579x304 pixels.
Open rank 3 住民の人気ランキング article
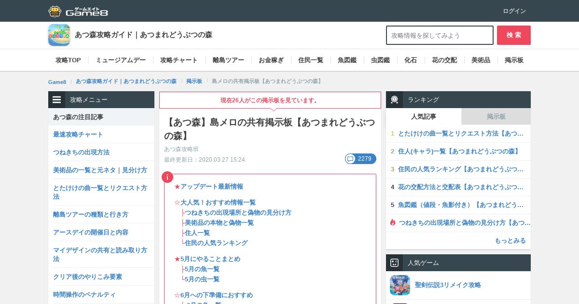pos(461,169)
